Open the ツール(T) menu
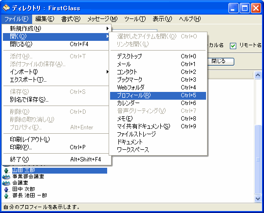This screenshot has width=264, height=213. coord(135,19)
